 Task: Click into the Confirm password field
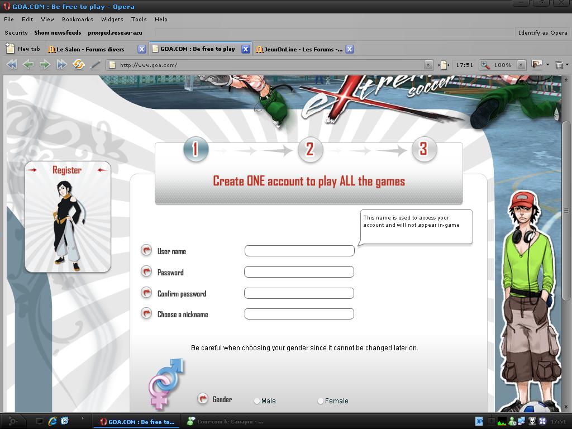[x=299, y=293]
